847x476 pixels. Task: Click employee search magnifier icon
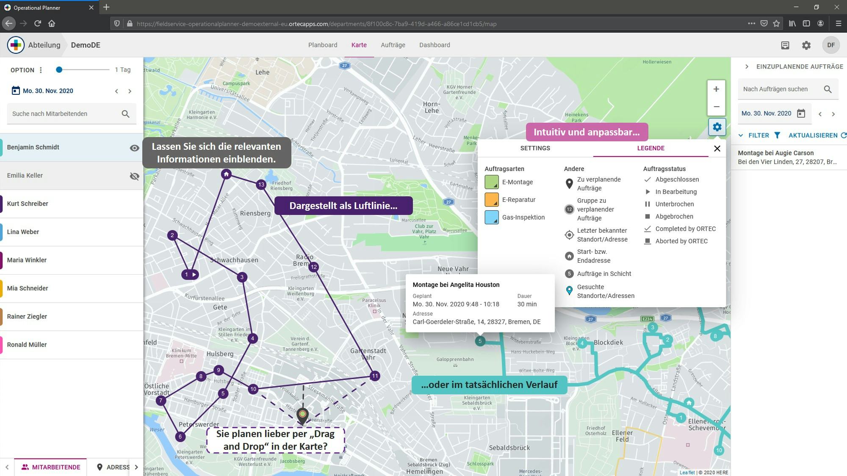click(125, 114)
